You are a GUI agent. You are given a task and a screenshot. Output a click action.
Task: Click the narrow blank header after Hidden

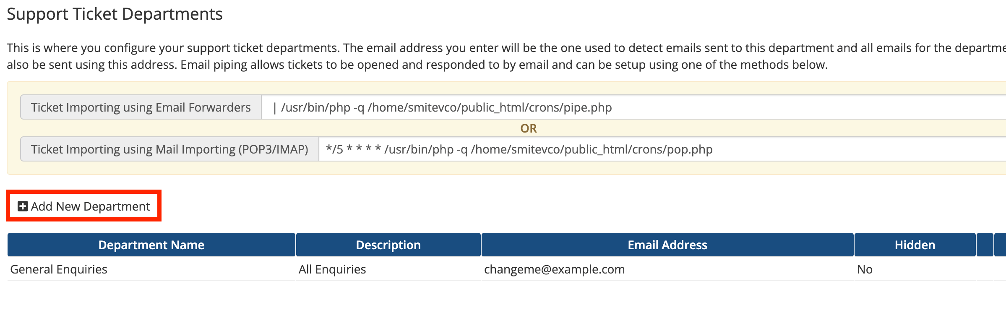point(985,245)
